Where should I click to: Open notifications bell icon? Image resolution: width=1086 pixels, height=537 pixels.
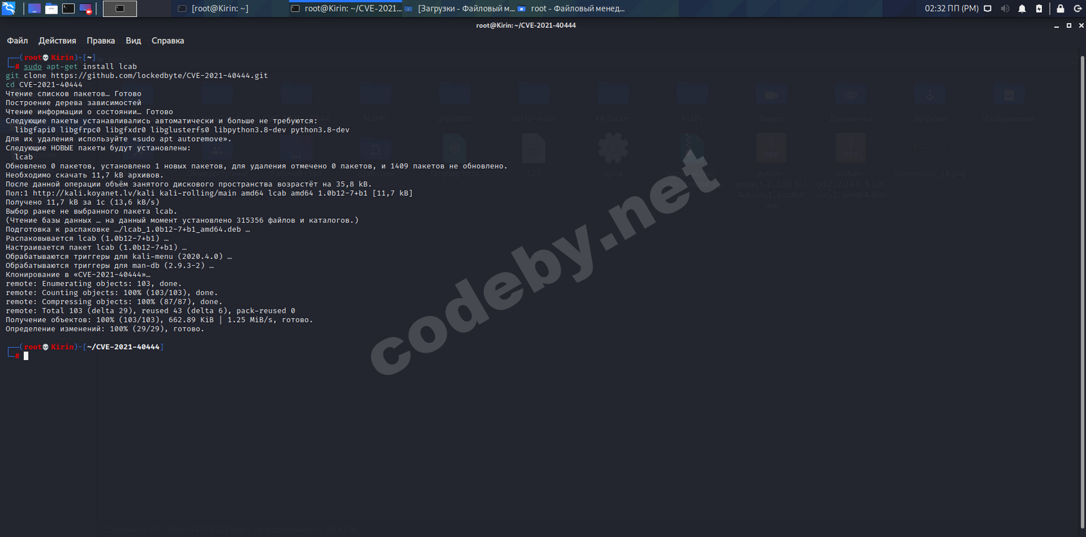pyautogui.click(x=1022, y=9)
